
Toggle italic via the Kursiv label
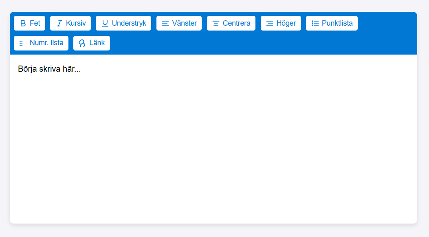coord(76,23)
